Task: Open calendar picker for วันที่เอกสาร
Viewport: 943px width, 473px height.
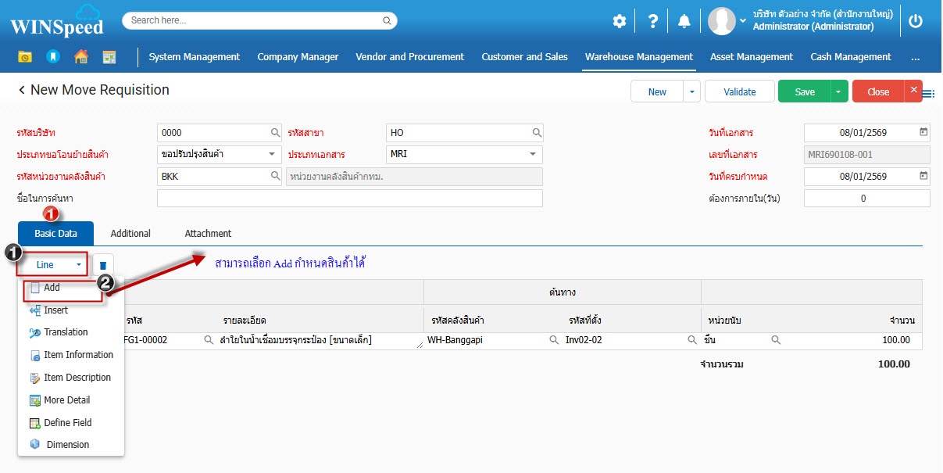Action: tap(923, 132)
